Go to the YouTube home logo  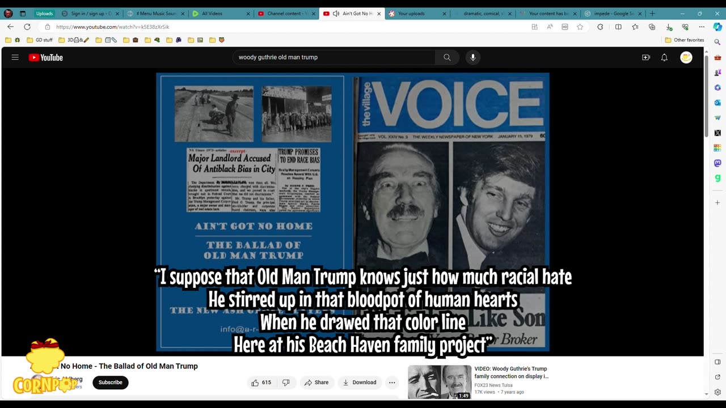[46, 57]
